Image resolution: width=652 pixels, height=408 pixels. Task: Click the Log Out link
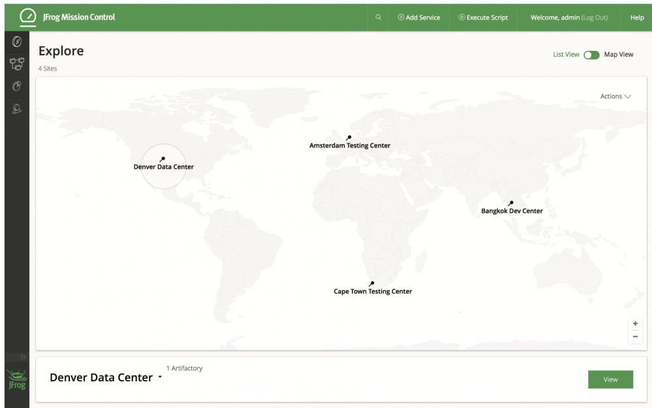pyautogui.click(x=595, y=18)
